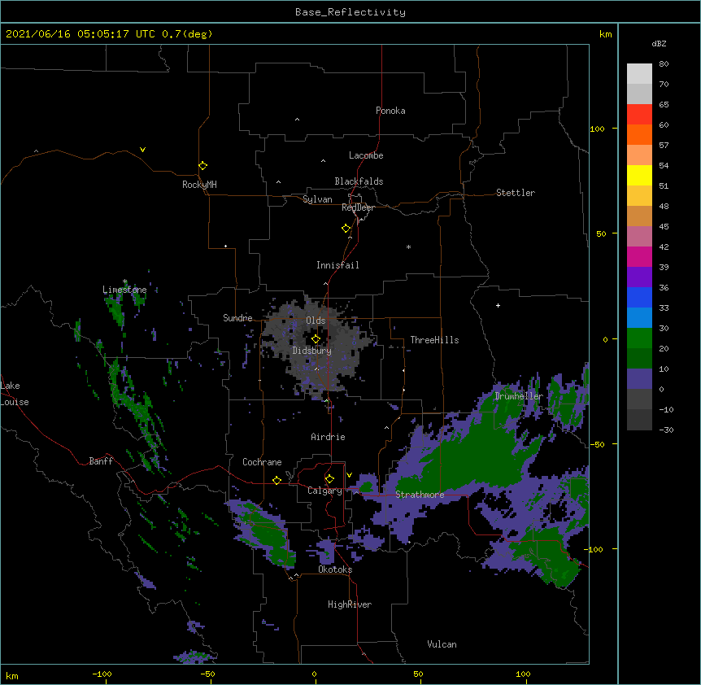Viewport: 701px width, 685px height.
Task: Click the Stettler city label
Action: (516, 193)
